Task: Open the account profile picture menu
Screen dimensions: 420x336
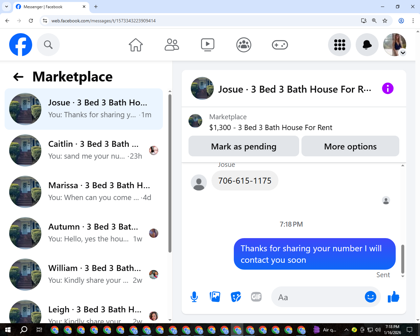Action: pyautogui.click(x=395, y=45)
